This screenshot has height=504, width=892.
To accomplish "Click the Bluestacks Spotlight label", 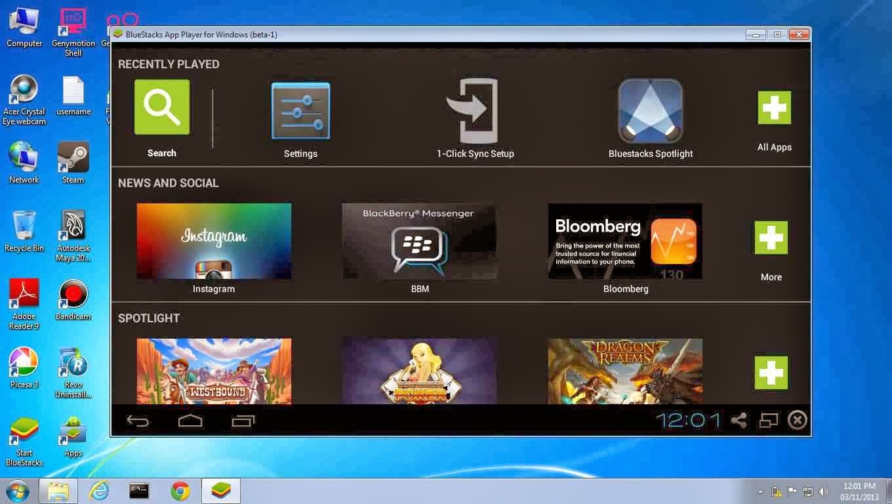I will (651, 154).
